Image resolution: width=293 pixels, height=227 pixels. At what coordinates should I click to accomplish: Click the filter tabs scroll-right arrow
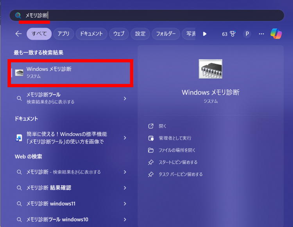coord(205,34)
